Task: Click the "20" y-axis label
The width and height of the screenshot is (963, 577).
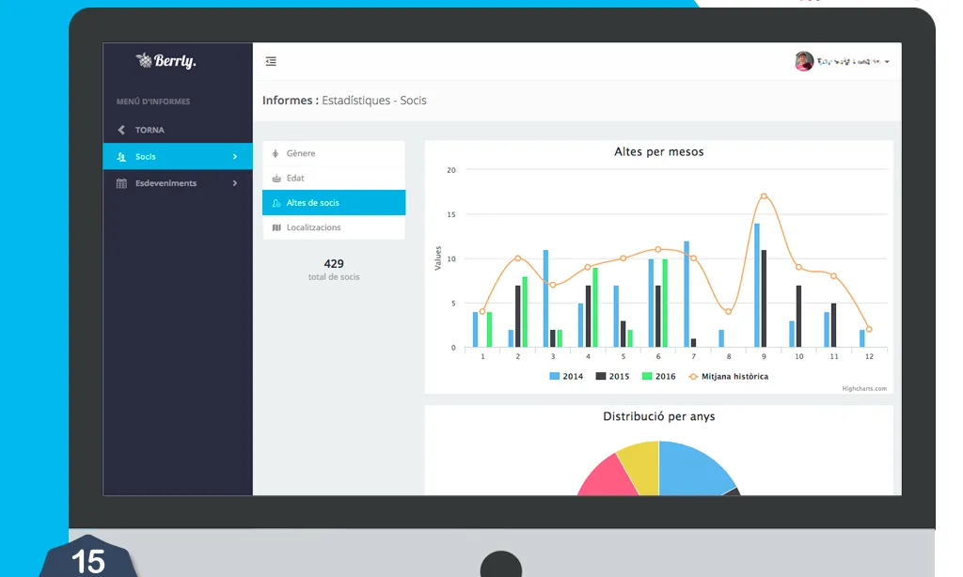Action: pos(451,170)
